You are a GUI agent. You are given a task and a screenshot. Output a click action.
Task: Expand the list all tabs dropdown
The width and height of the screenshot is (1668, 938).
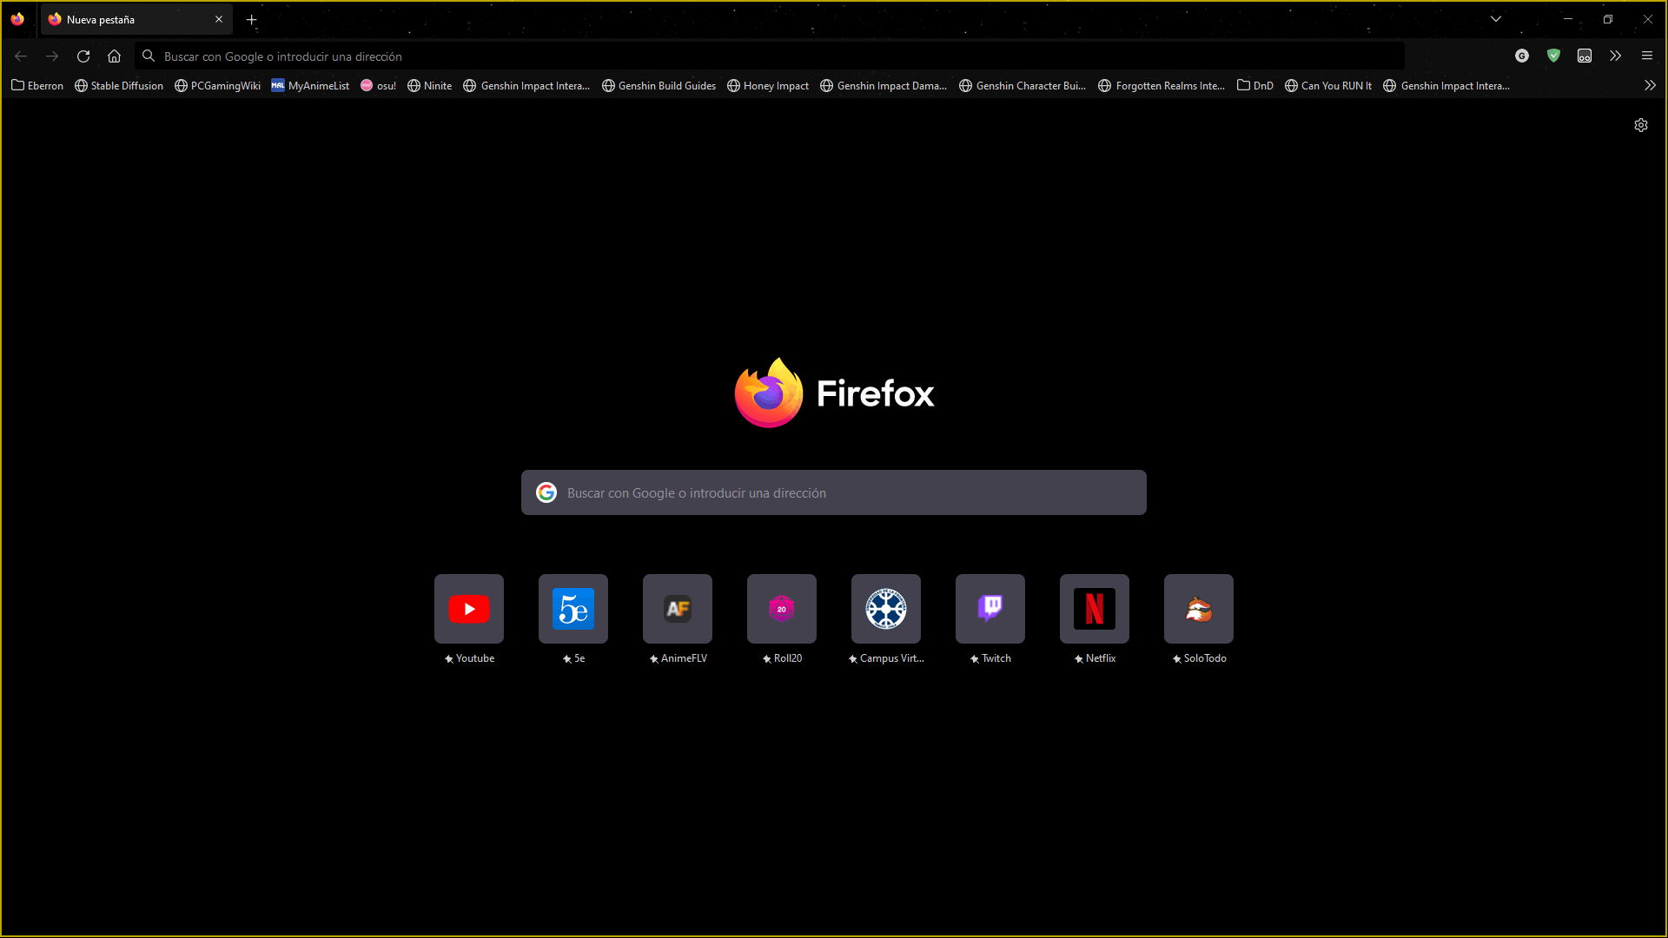1496,19
